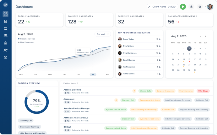
Task: Open the user profile avatar menu
Action: point(210,7)
